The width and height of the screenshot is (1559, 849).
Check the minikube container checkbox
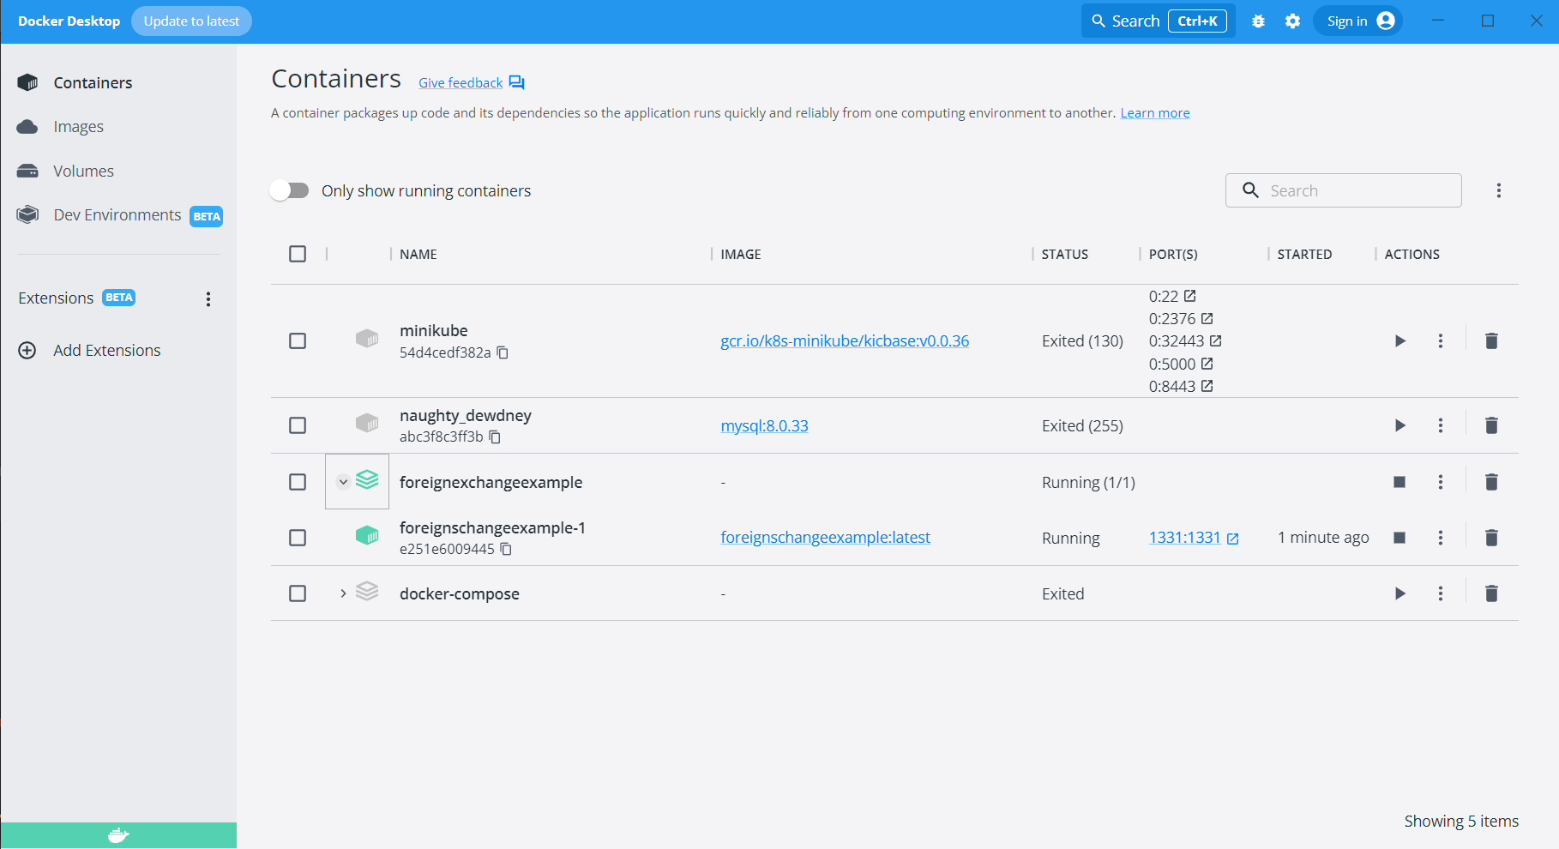(298, 341)
